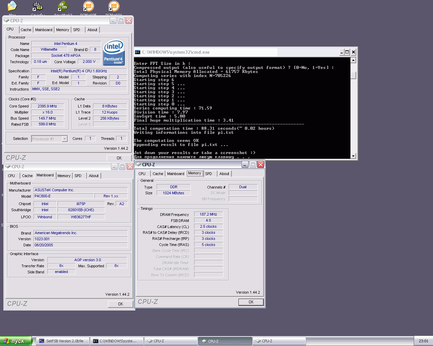The image size is (433, 346).
Task: Click the cmd window scrollbar down arrow
Action: (x=354, y=156)
